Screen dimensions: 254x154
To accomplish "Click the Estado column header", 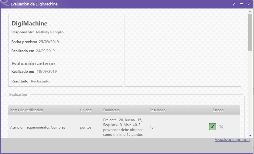I will pos(218,110).
